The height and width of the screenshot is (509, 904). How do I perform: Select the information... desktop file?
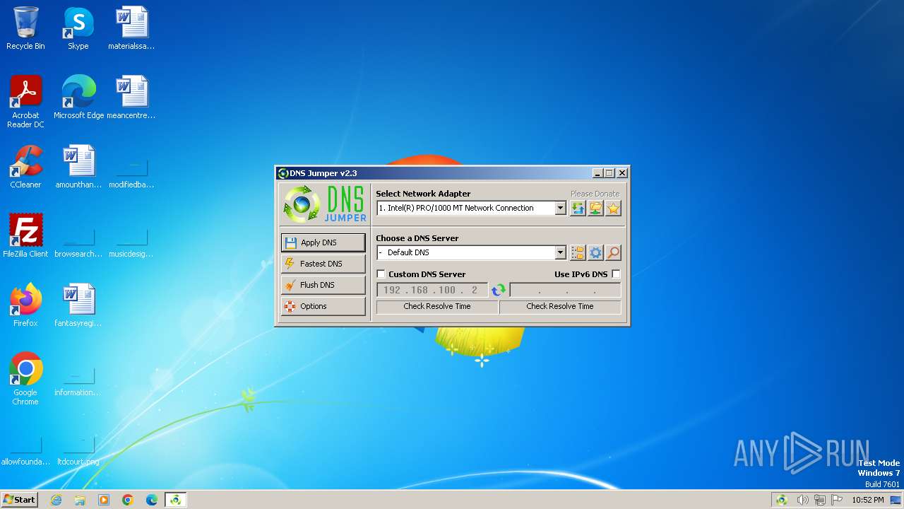[78, 380]
